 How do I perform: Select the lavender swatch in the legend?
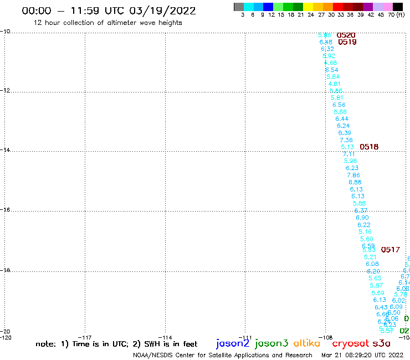click(x=377, y=7)
